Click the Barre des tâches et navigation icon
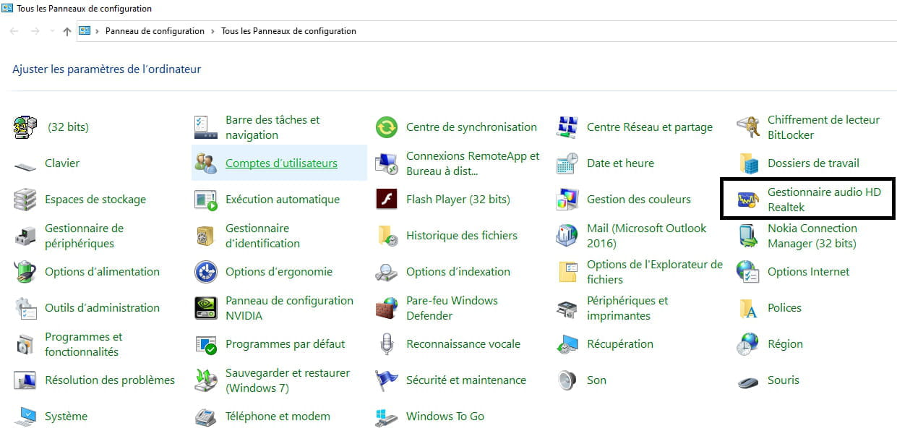The height and width of the screenshot is (444, 897). 206,127
